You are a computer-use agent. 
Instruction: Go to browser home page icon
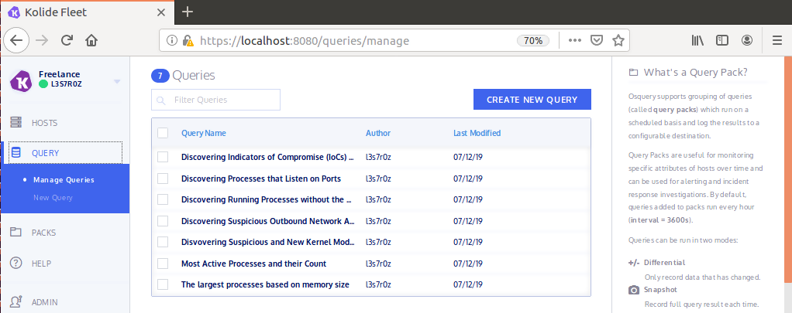pos(91,40)
